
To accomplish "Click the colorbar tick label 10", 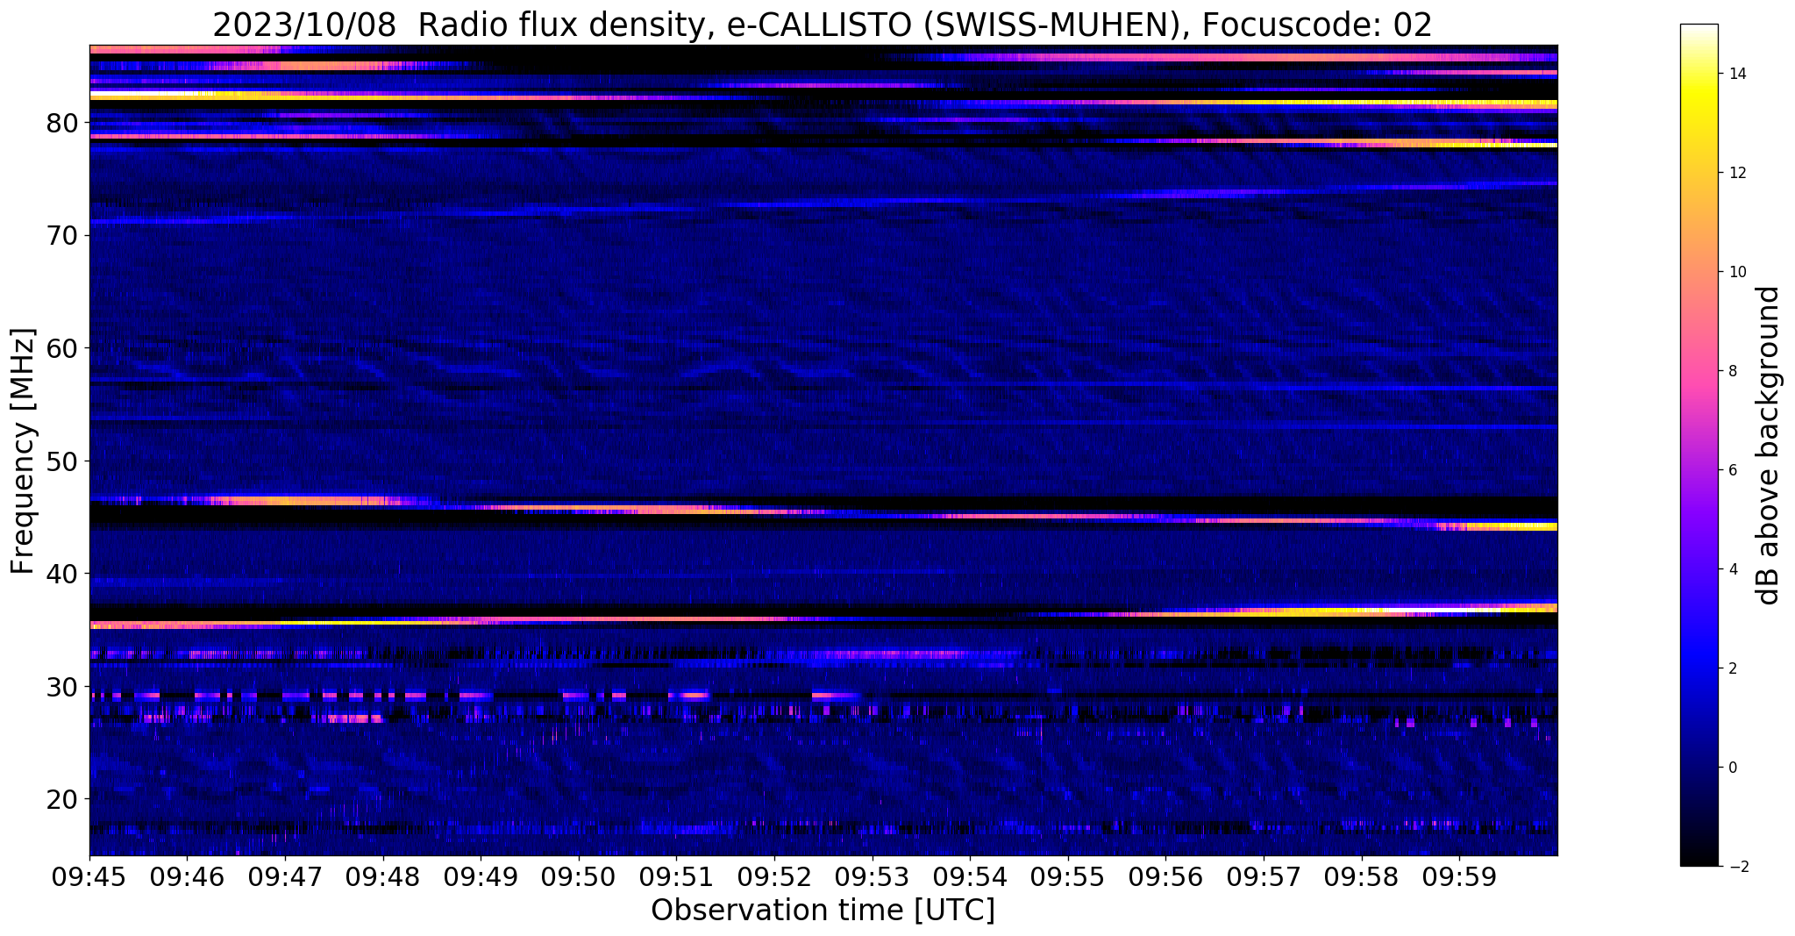I will pos(1736,272).
